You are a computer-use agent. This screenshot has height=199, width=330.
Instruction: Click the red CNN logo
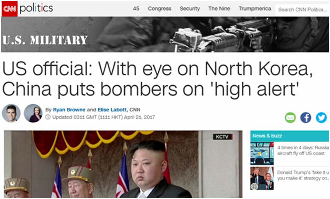(9, 9)
